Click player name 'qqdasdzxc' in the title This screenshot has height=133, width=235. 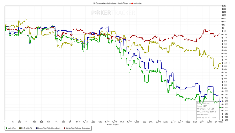coord(138,3)
